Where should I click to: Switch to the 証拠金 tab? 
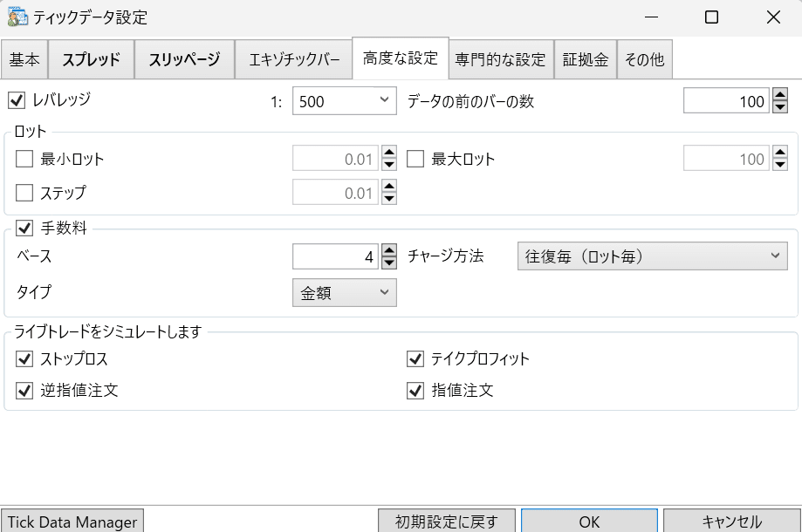point(586,58)
